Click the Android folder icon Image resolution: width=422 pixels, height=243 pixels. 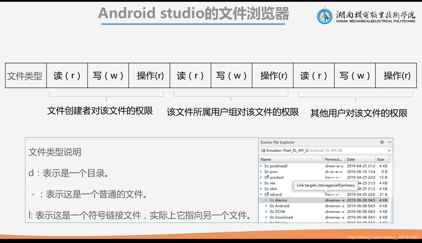click(x=272, y=206)
